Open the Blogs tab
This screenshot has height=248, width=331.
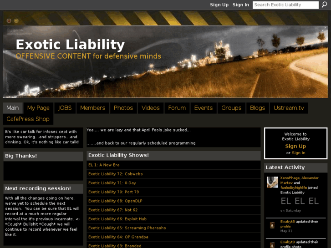click(257, 108)
